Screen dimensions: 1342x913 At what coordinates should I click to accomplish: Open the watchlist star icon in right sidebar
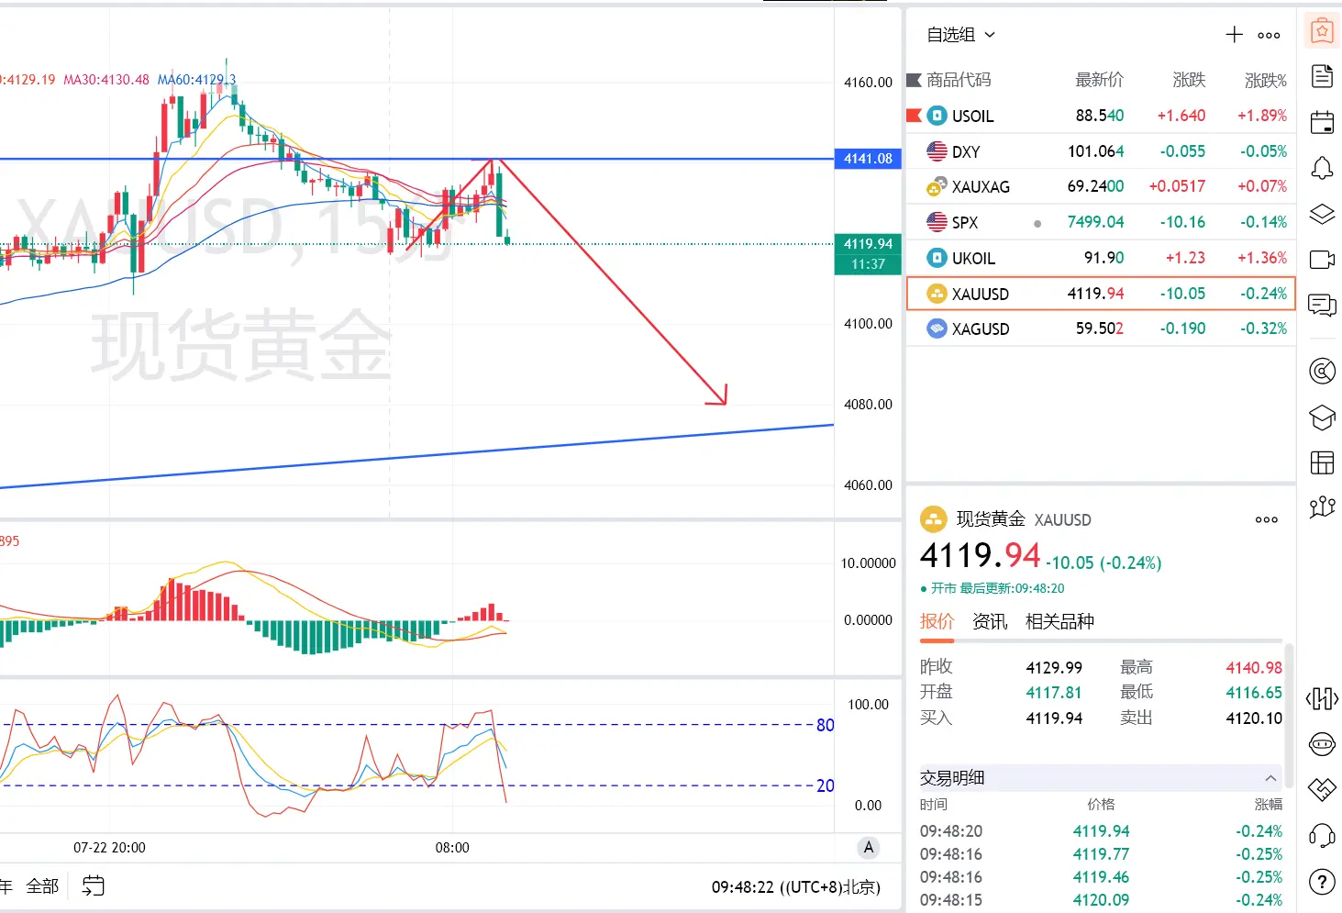tap(1322, 31)
